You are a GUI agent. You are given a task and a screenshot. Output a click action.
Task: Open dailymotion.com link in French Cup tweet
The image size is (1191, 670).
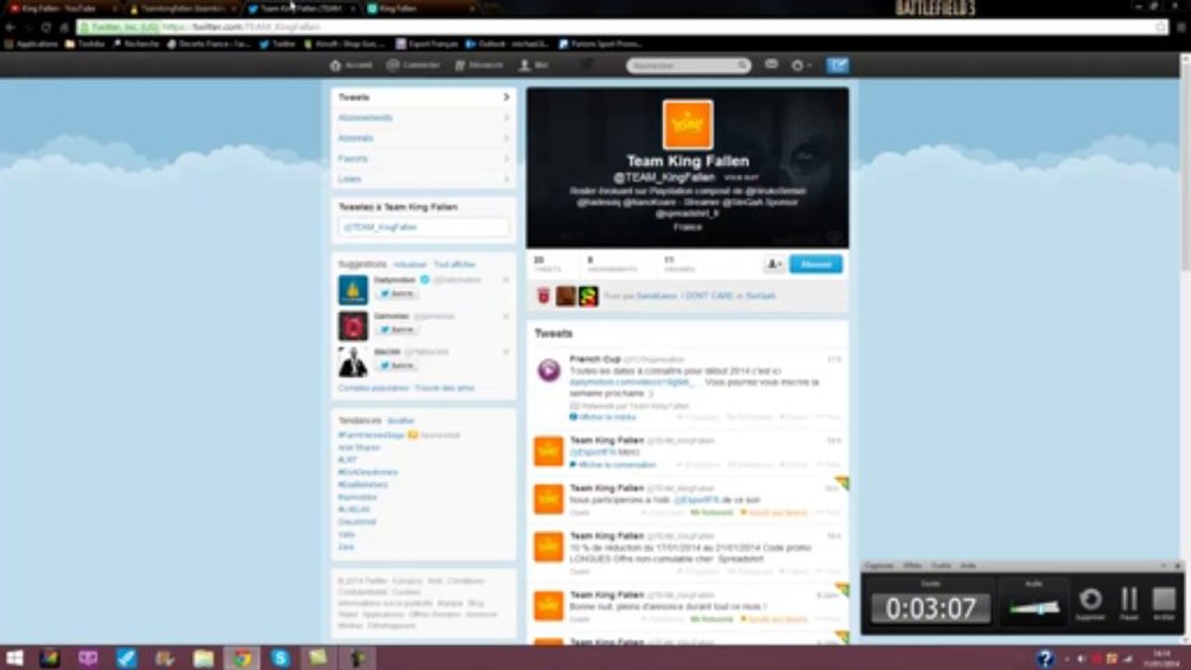[632, 382]
